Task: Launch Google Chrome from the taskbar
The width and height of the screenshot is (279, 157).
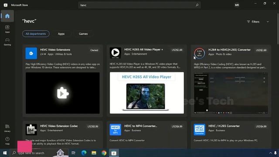Action: pyautogui.click(x=104, y=153)
